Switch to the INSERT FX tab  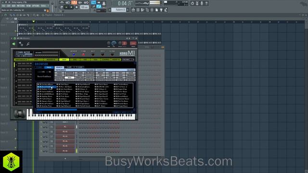pyautogui.click(x=116, y=60)
